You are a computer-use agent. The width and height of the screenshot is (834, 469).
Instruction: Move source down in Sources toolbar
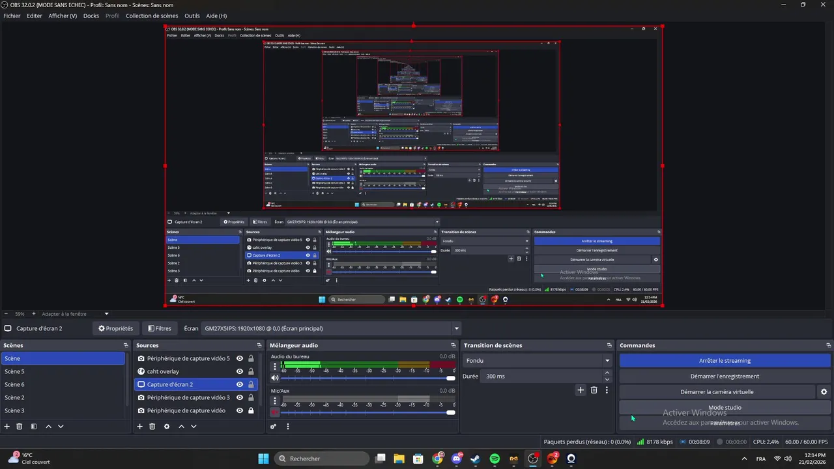pyautogui.click(x=194, y=427)
